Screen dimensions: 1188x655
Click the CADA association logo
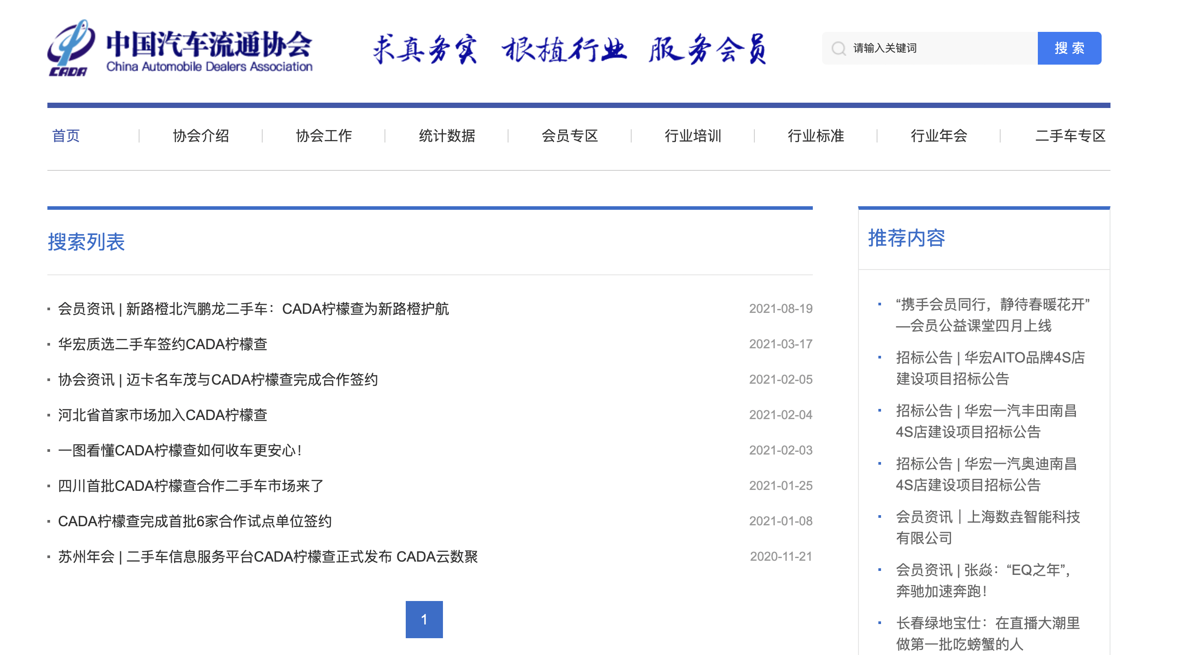(x=180, y=48)
